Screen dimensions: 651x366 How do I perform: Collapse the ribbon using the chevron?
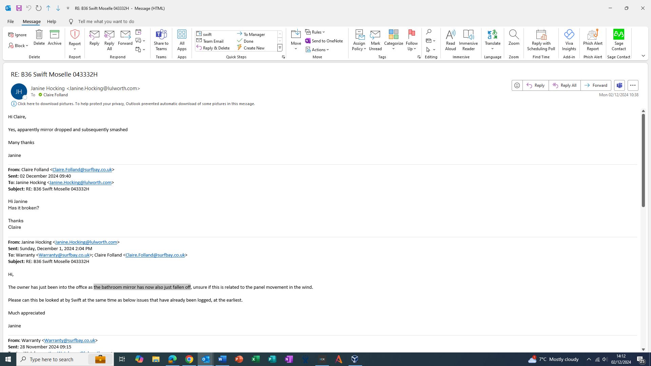pos(643,56)
